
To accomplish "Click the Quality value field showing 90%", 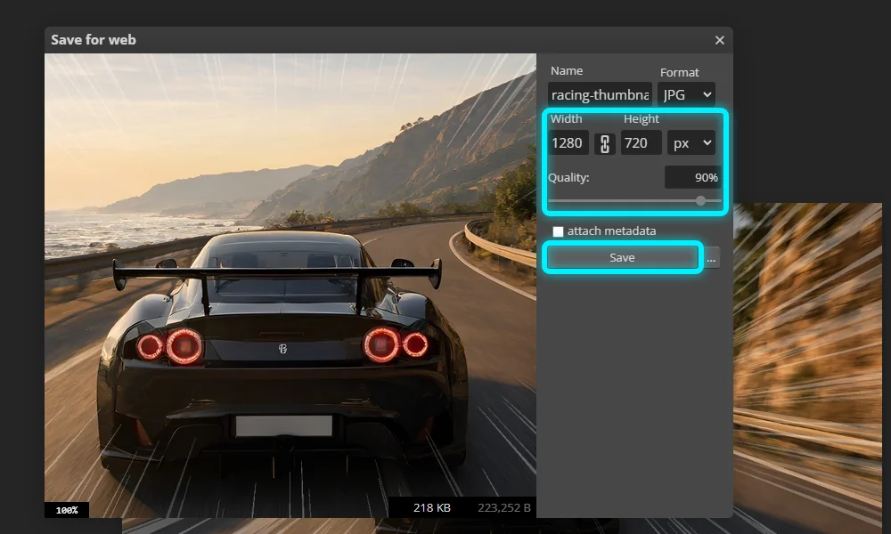I will pyautogui.click(x=692, y=178).
